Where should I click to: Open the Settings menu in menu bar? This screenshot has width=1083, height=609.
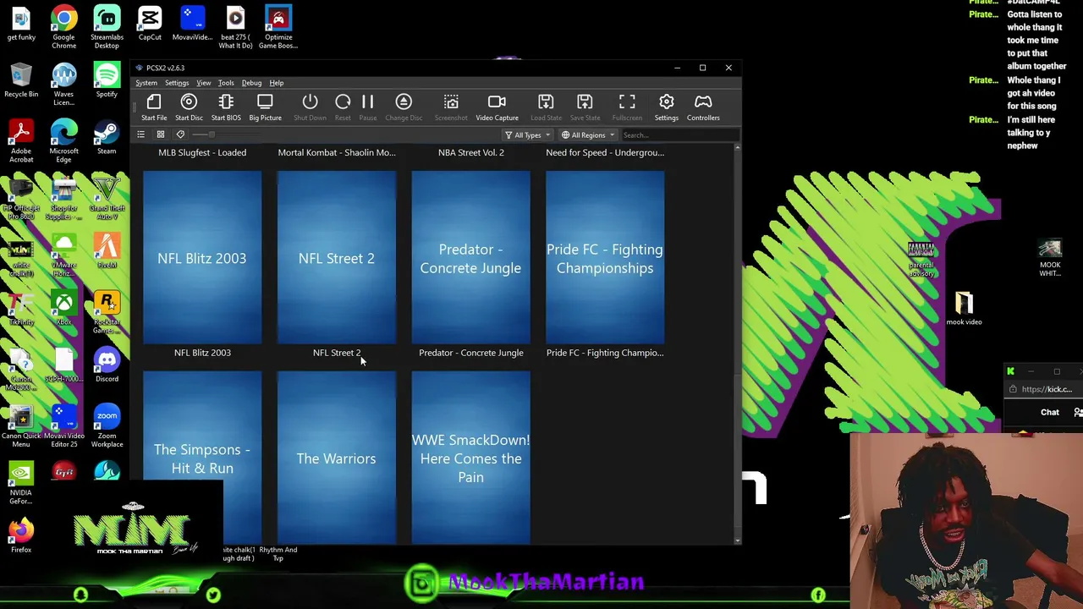pyautogui.click(x=177, y=83)
